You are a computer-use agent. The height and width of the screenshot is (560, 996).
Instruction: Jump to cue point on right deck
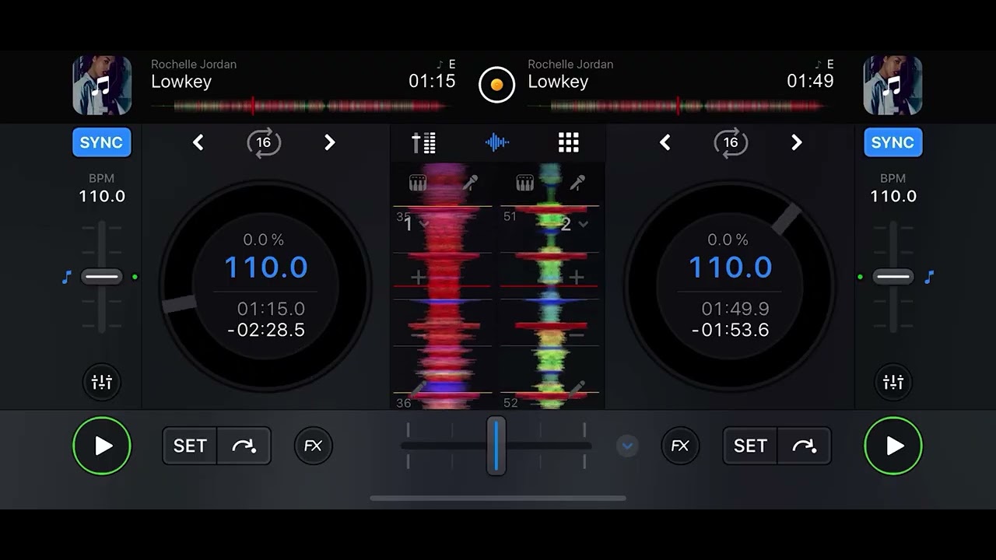coord(805,446)
